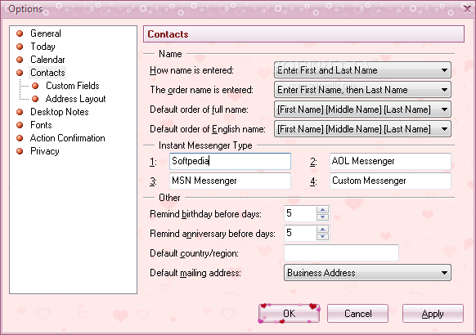The height and width of the screenshot is (335, 476).
Task: Open the 'How name is entered' dropdown
Action: tap(362, 70)
